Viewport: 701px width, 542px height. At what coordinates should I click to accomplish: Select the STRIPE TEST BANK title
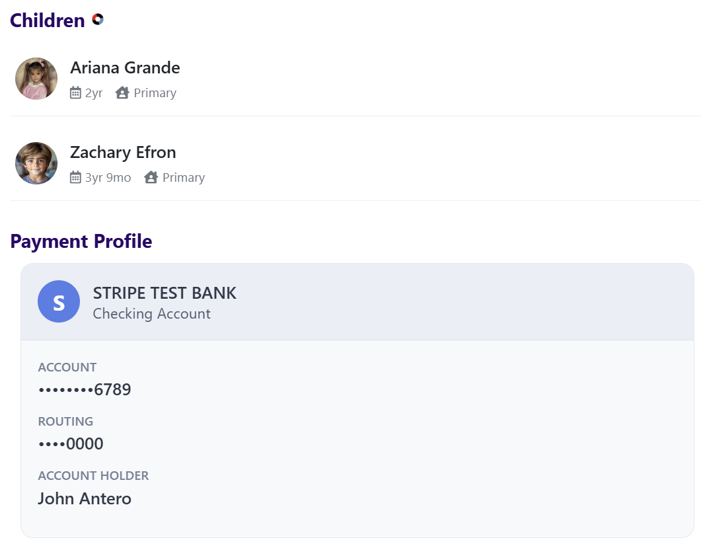click(165, 293)
